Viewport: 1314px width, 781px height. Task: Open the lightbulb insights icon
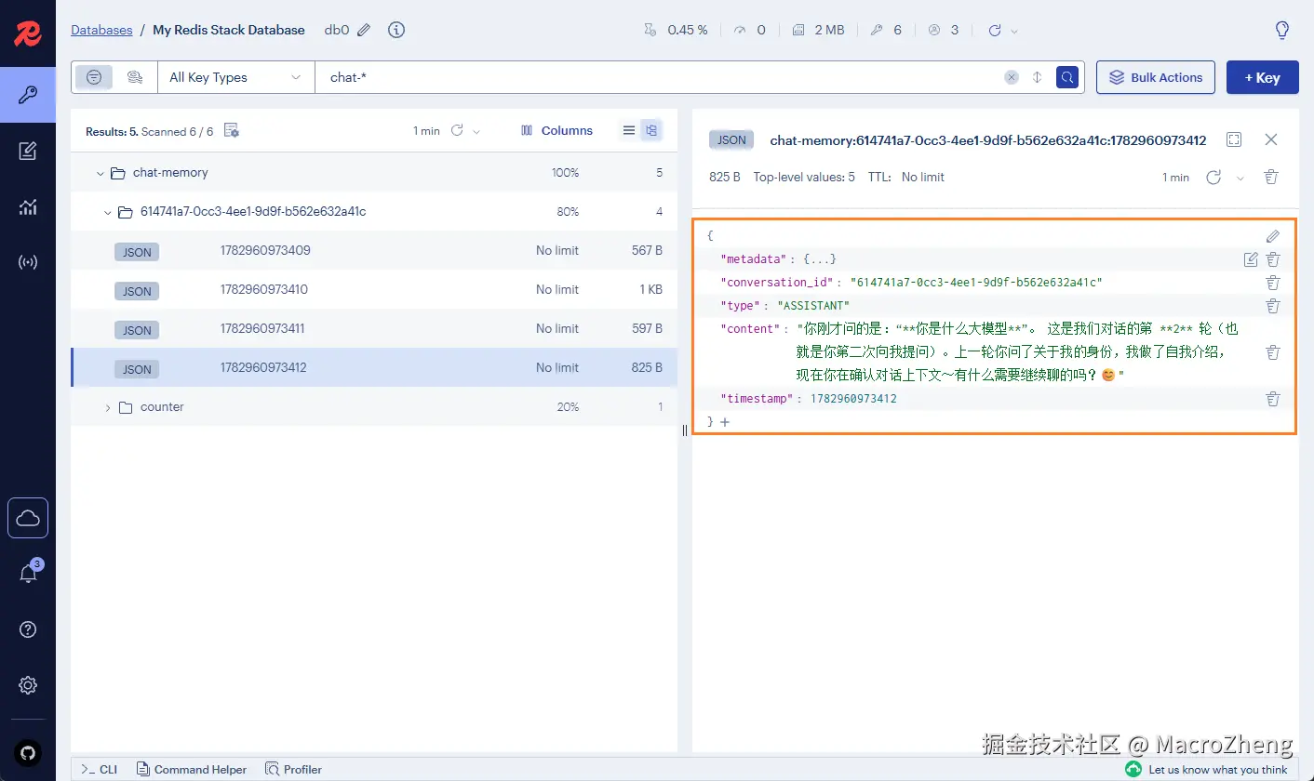(1281, 31)
